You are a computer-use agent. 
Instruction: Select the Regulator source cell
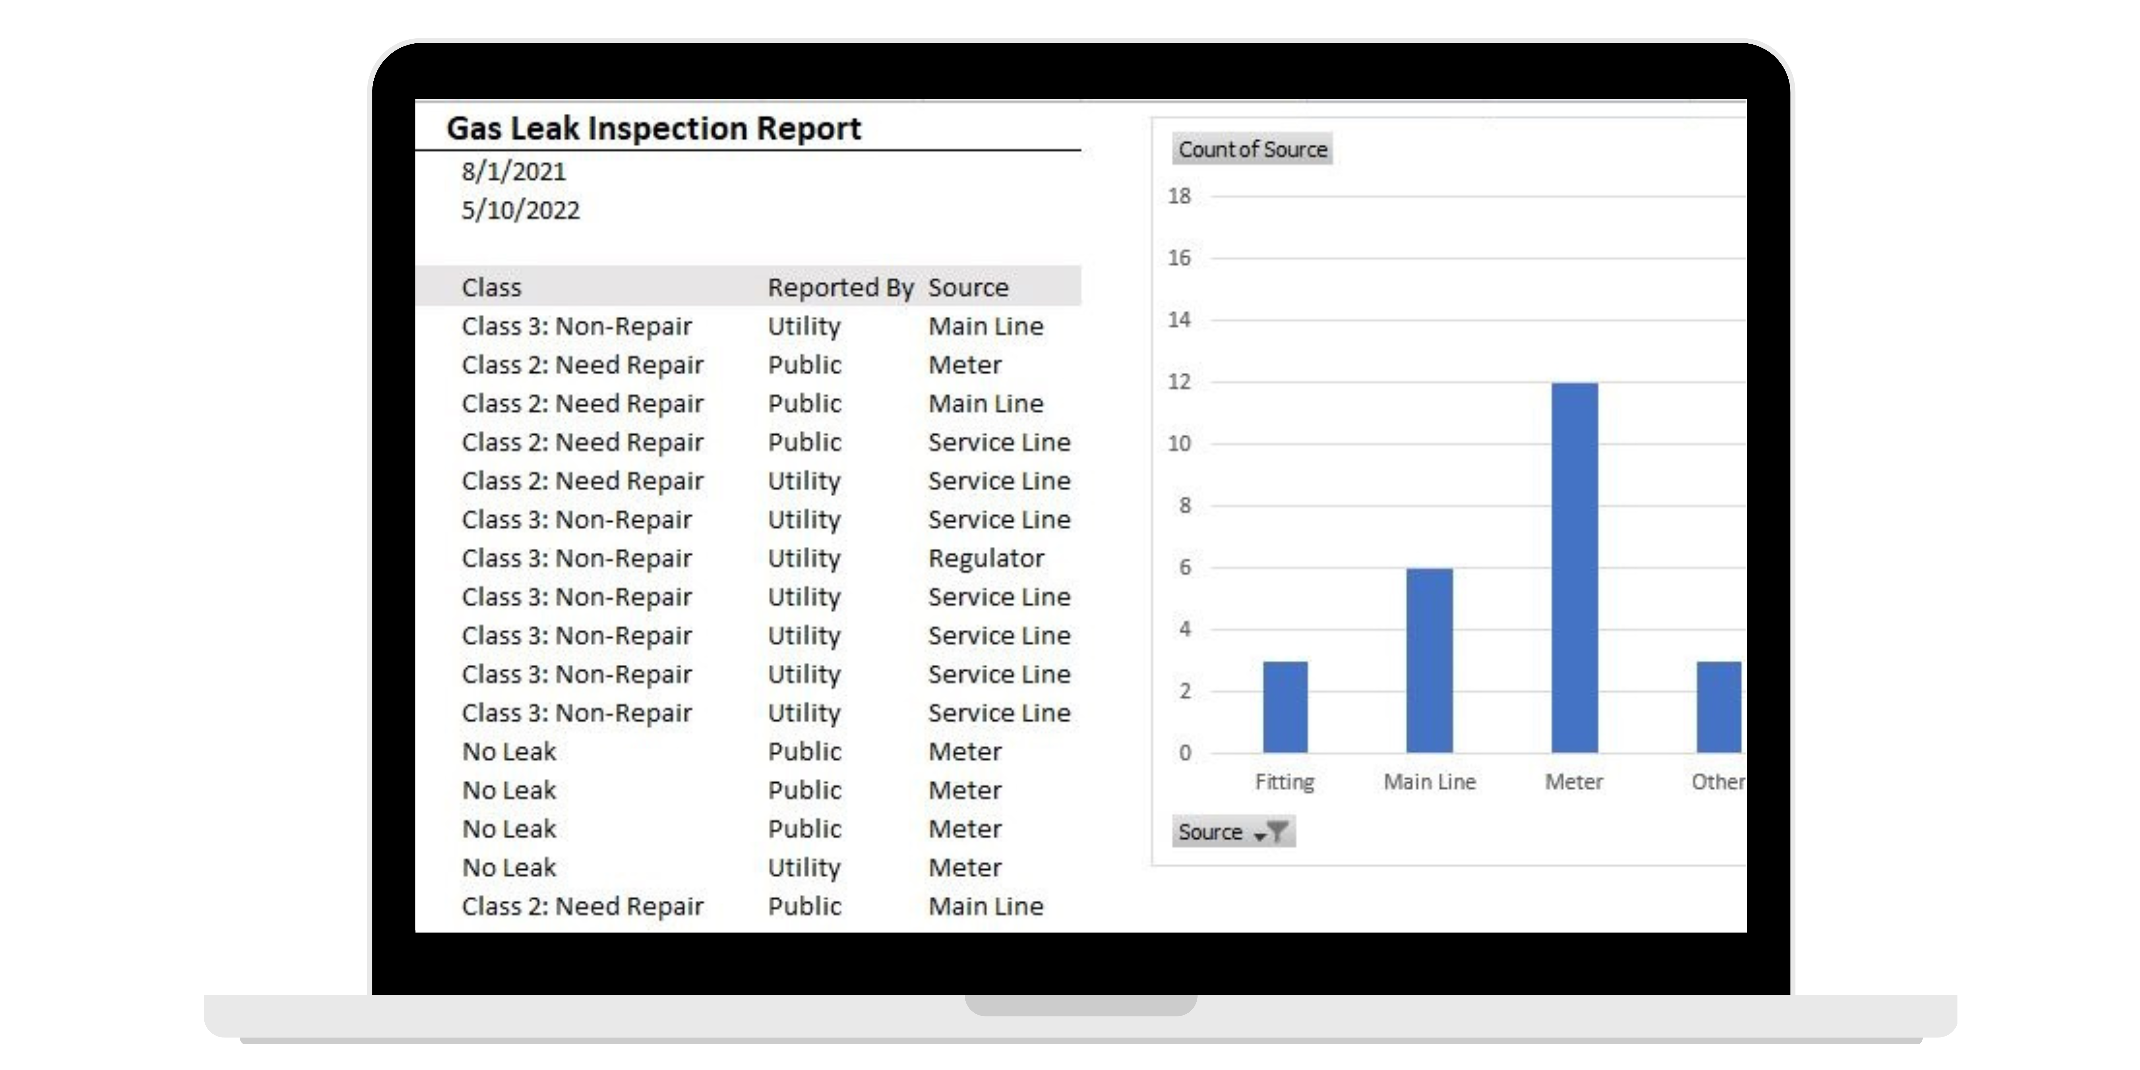pos(986,558)
